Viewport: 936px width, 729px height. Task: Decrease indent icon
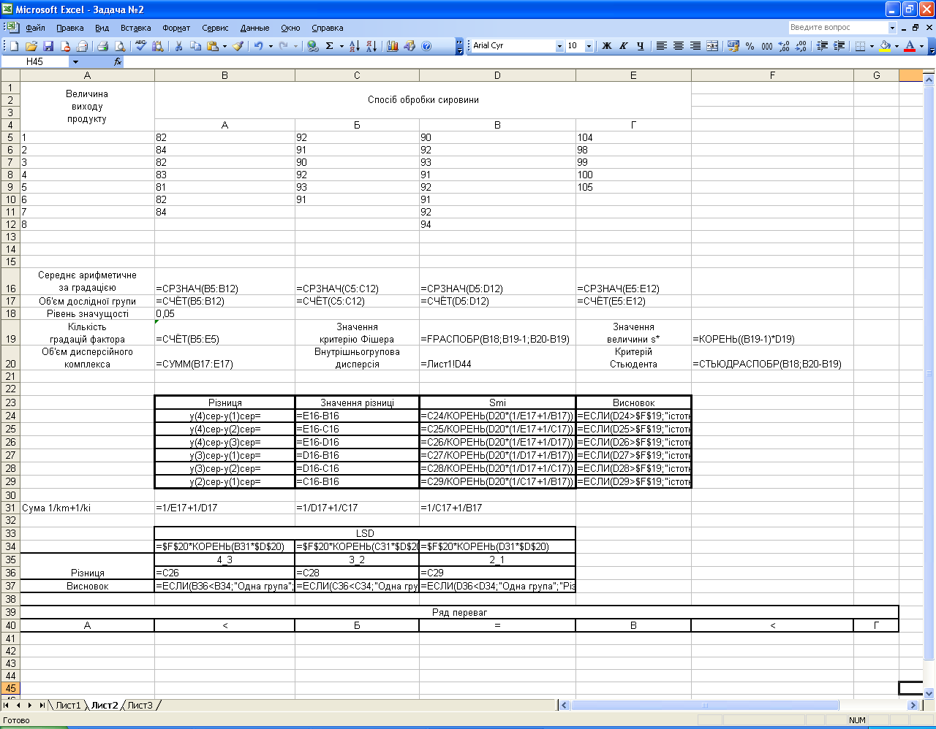822,46
